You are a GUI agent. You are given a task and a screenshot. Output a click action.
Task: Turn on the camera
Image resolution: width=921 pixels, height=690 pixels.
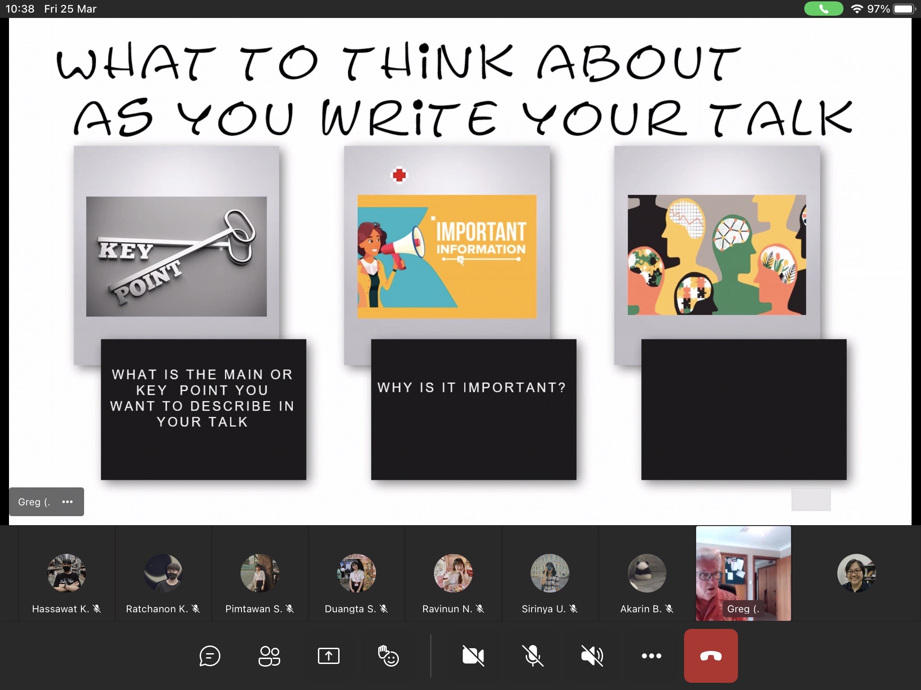[474, 656]
